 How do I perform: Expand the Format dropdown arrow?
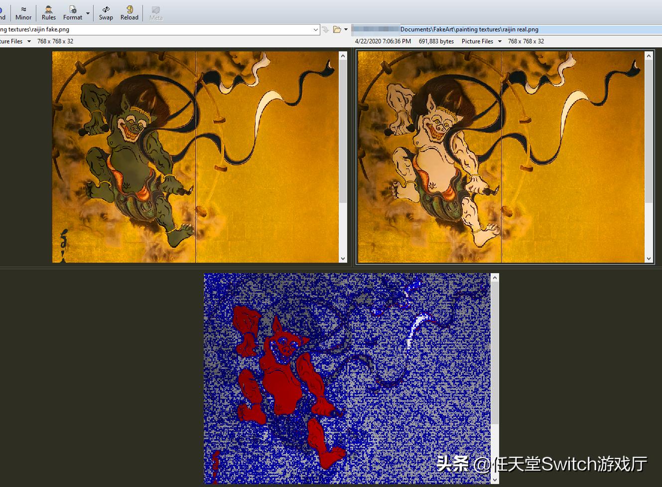(x=88, y=13)
